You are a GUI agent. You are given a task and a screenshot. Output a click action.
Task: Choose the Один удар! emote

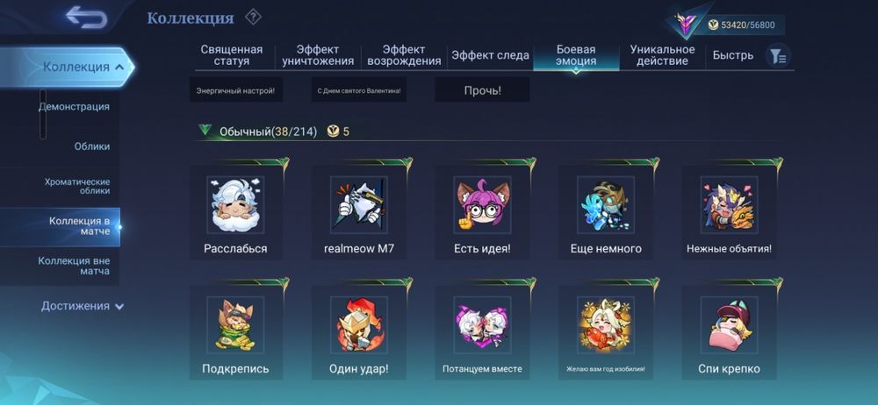point(359,332)
